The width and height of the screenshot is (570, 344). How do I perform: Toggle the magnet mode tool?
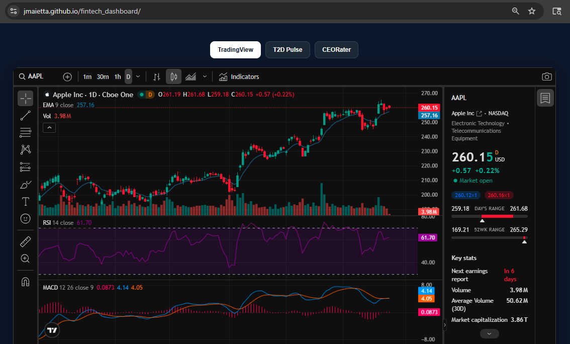tap(26, 282)
